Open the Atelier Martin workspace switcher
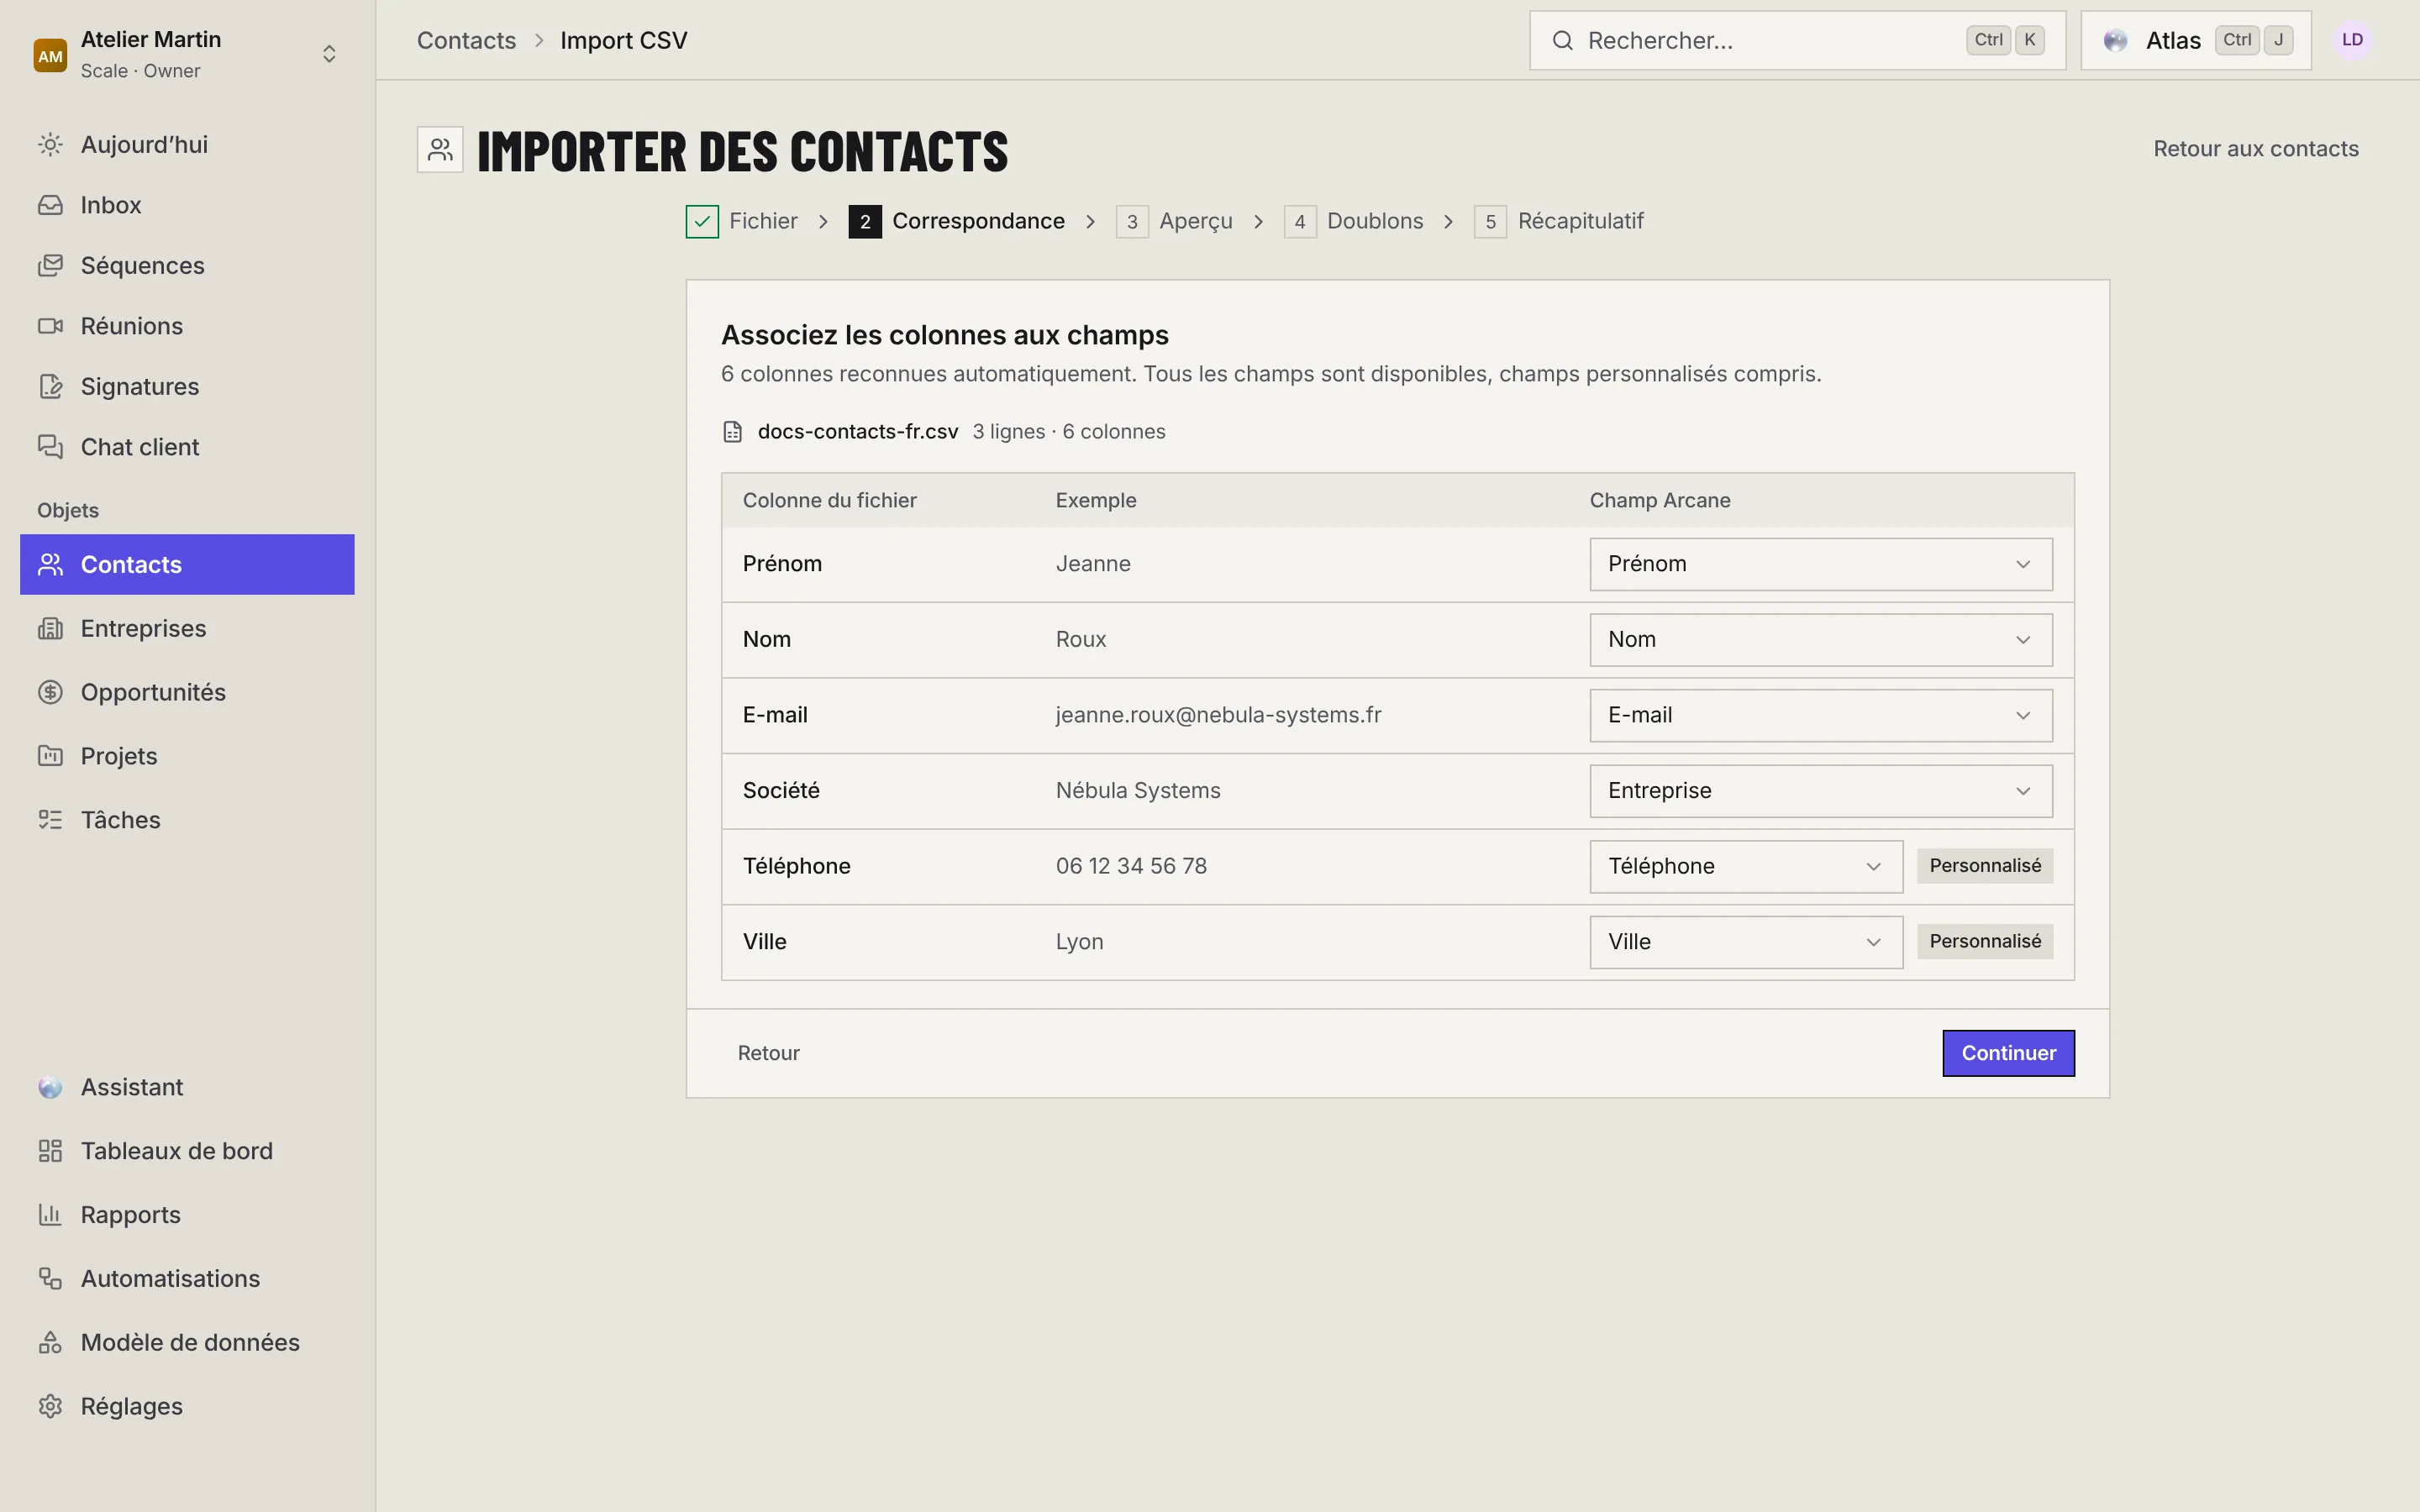2420x1512 pixels. 187,54
